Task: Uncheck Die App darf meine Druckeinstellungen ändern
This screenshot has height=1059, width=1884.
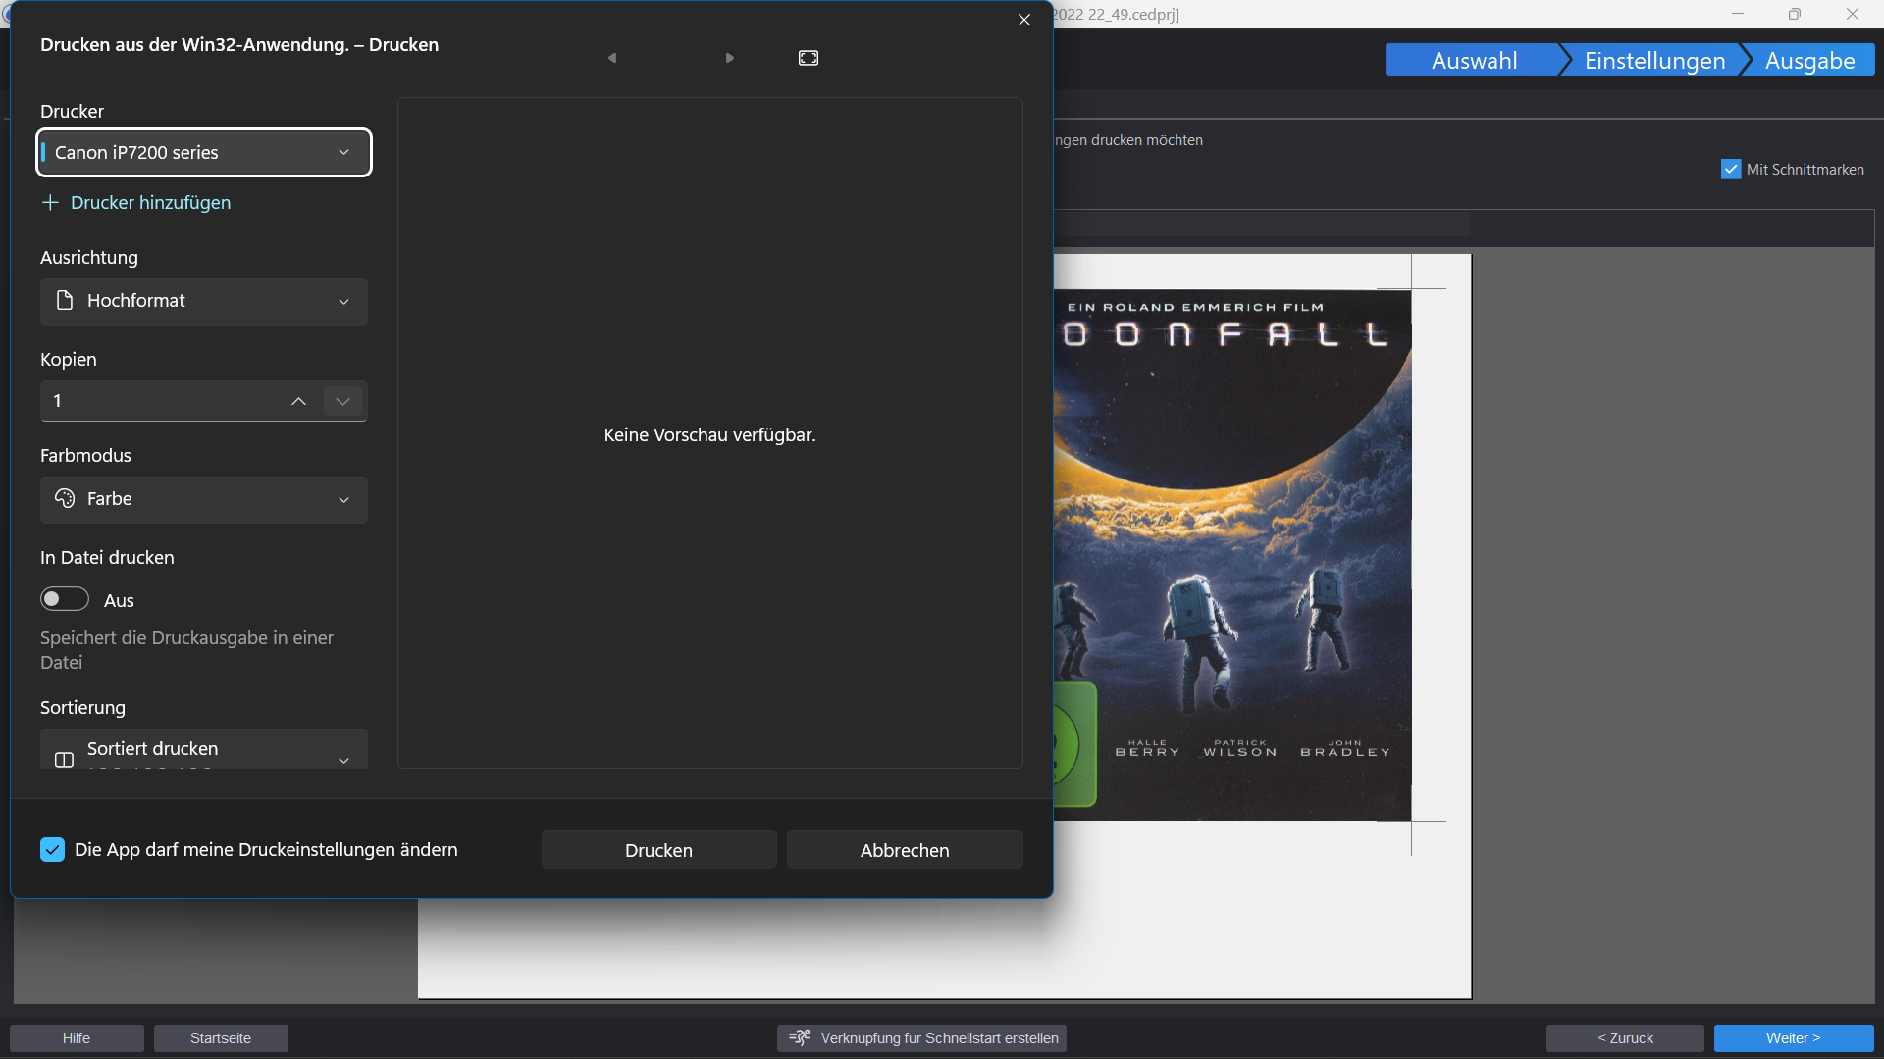Action: pyautogui.click(x=52, y=850)
